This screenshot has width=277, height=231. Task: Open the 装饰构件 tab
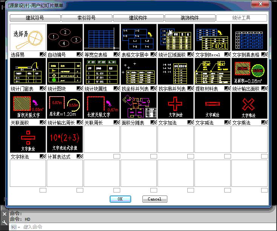pos(190,18)
